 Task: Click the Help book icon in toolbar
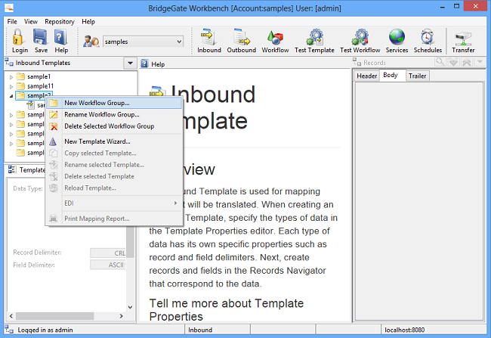pos(60,37)
